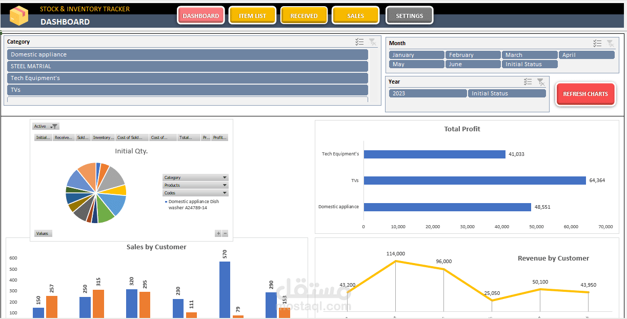Viewport: 627px width, 319px height.
Task: Click the Category slicer header label
Action: 18,42
